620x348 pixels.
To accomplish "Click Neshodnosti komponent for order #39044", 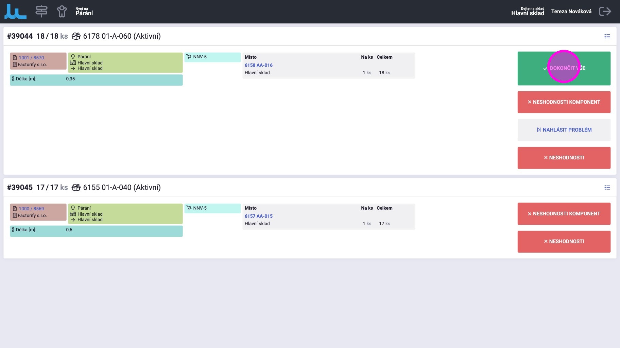I will click(564, 102).
